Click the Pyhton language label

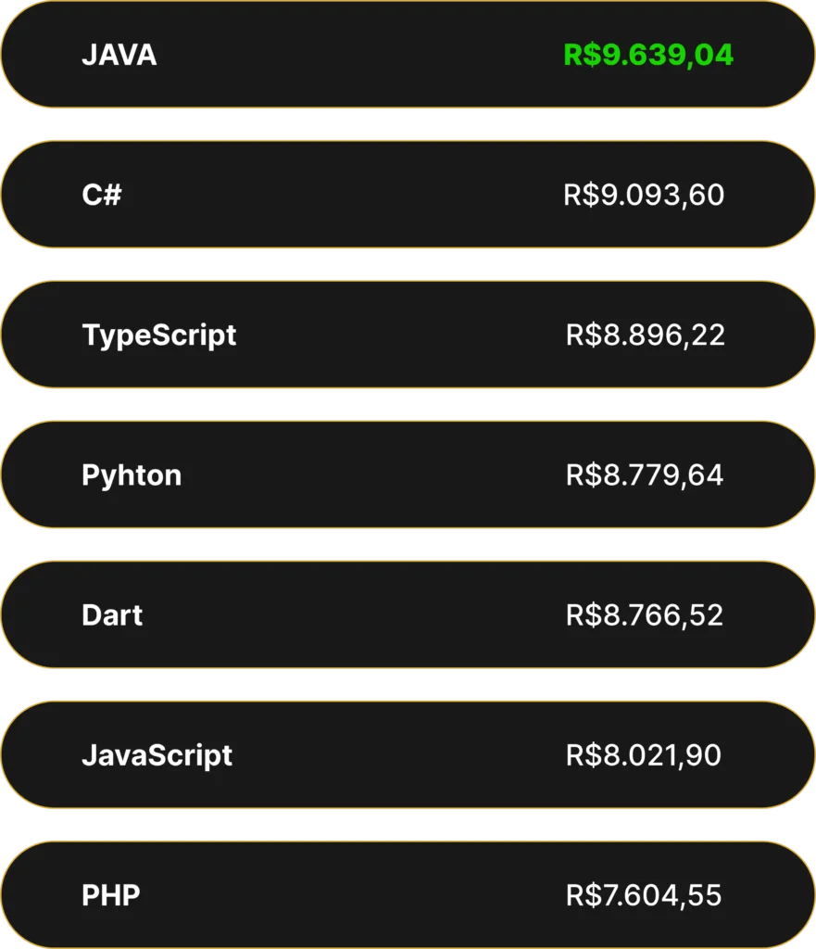132,476
